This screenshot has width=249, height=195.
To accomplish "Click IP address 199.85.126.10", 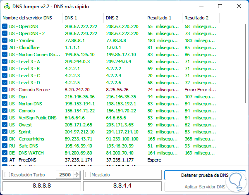I will (80, 55).
